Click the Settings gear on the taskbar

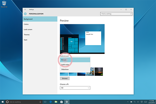point(67,102)
